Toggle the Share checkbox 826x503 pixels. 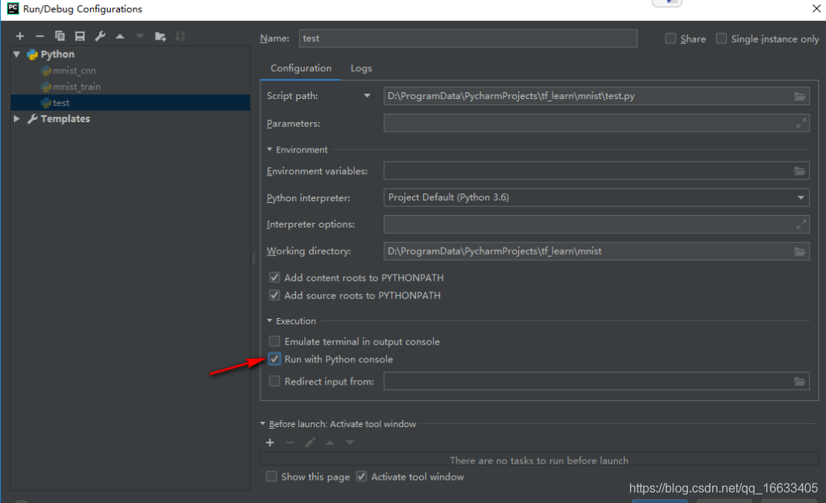pyautogui.click(x=670, y=39)
